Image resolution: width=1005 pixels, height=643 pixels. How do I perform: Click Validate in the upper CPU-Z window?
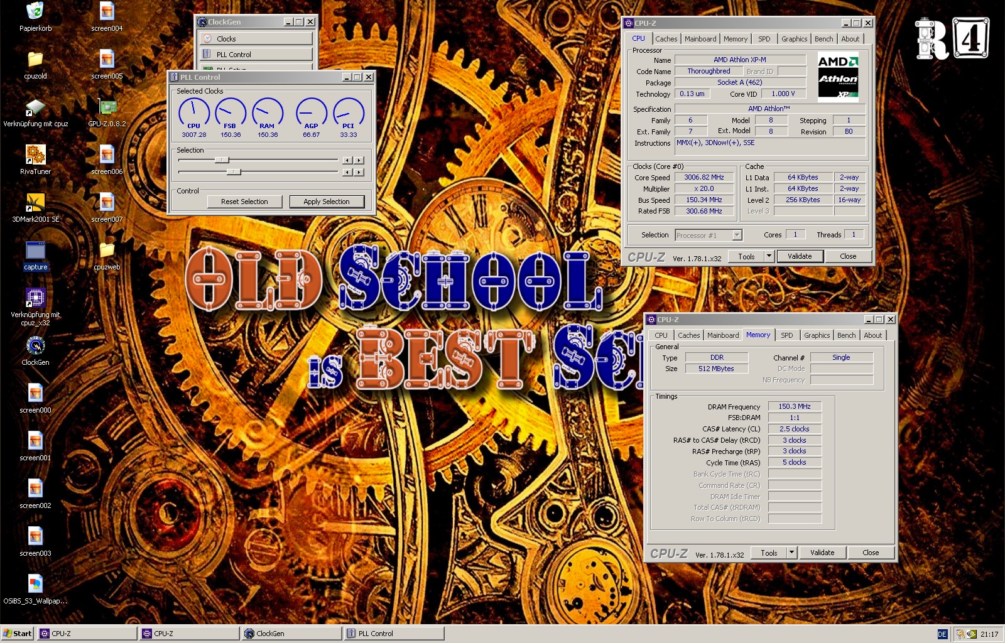tap(800, 256)
